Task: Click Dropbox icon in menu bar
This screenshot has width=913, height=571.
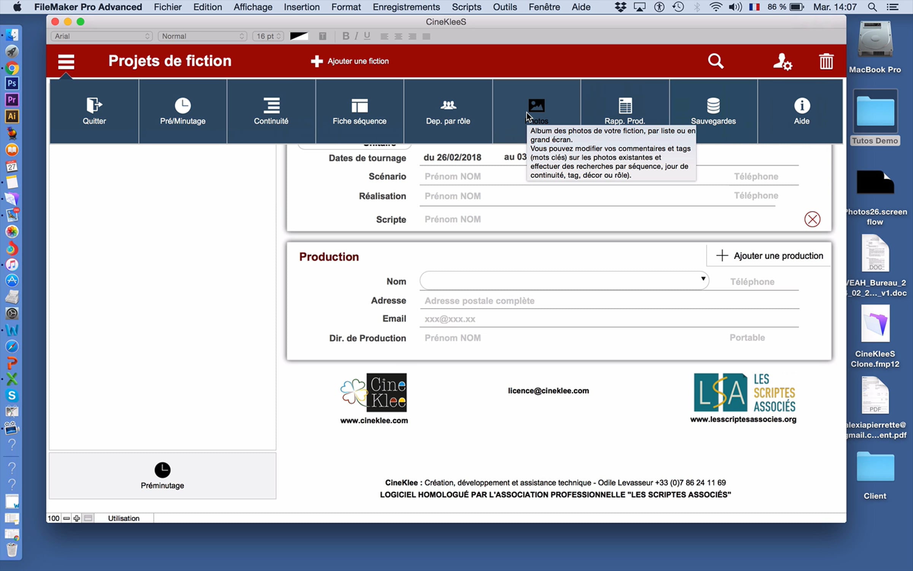Action: (x=620, y=7)
